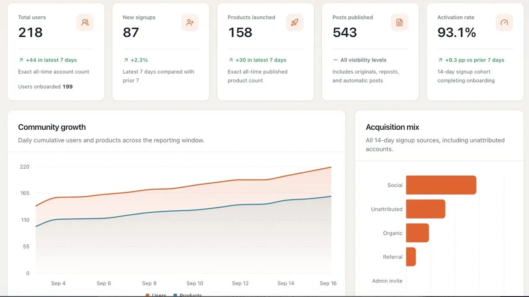
Task: Click the Posts published document icon
Action: pos(399,22)
